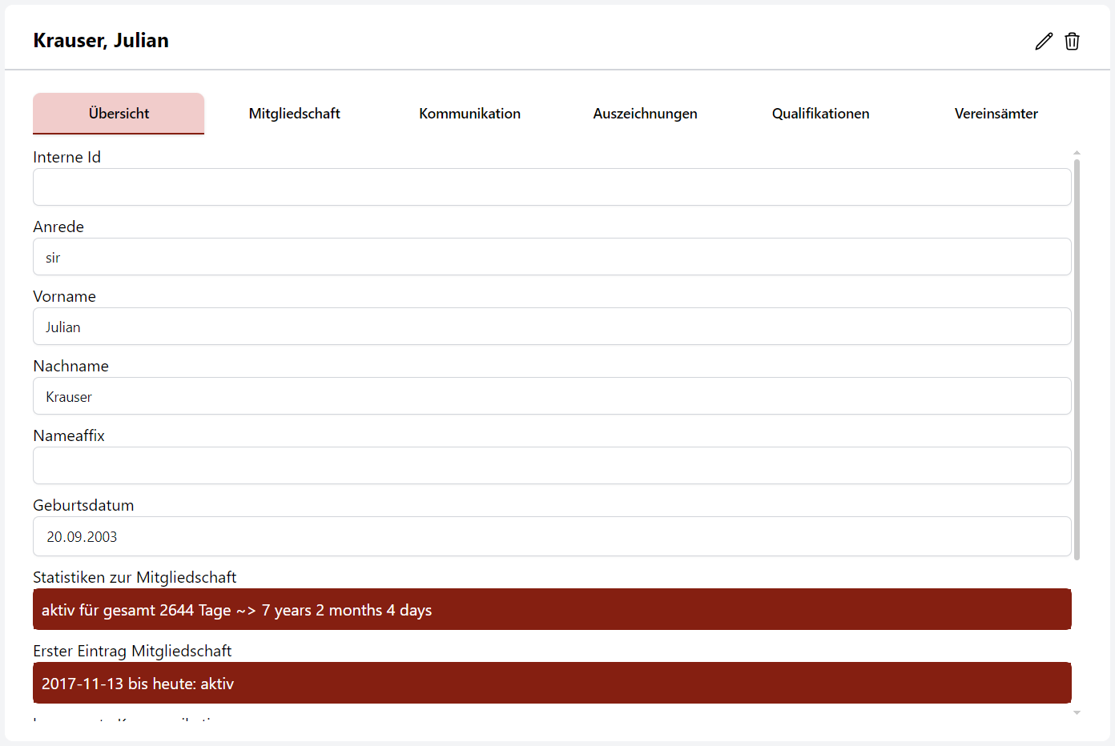Image resolution: width=1115 pixels, height=746 pixels.
Task: Focus the empty Nameaffix field
Action: (552, 465)
